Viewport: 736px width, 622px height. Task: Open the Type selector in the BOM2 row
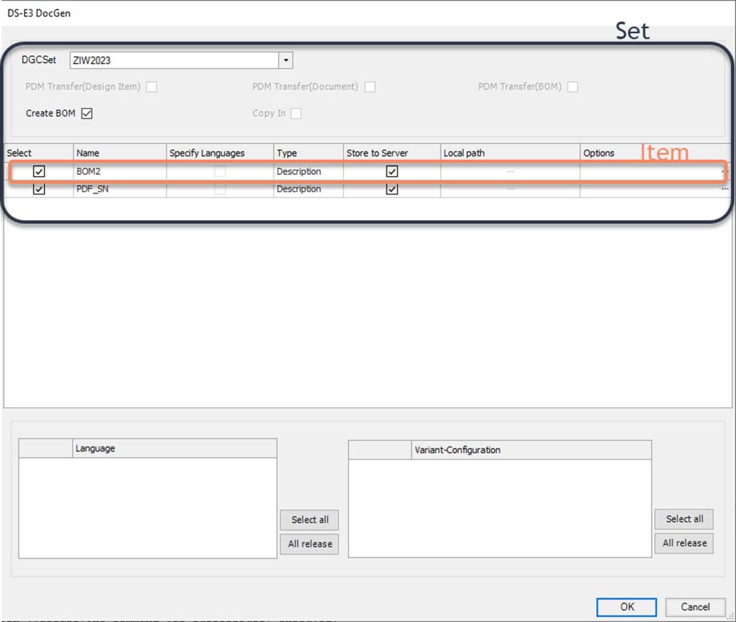tap(307, 172)
